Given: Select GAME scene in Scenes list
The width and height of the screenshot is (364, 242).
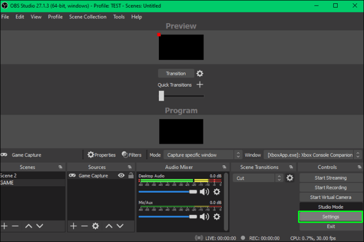Looking at the screenshot, I should coord(33,182).
